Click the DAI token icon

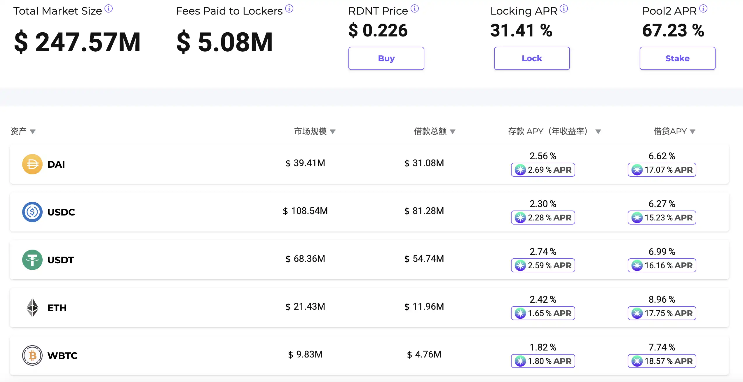pyautogui.click(x=32, y=164)
